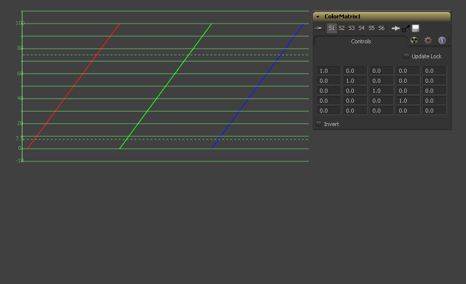
Task: Switch to settings version S2
Action: tap(342, 28)
